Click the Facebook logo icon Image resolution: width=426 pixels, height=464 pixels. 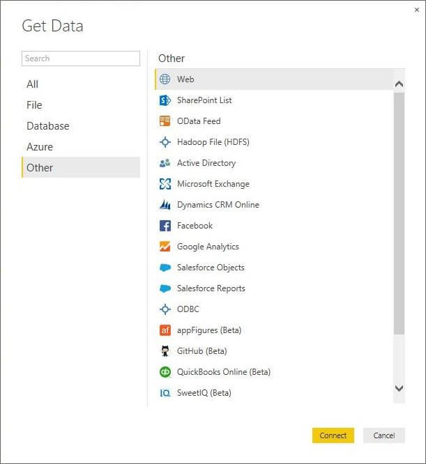165,226
